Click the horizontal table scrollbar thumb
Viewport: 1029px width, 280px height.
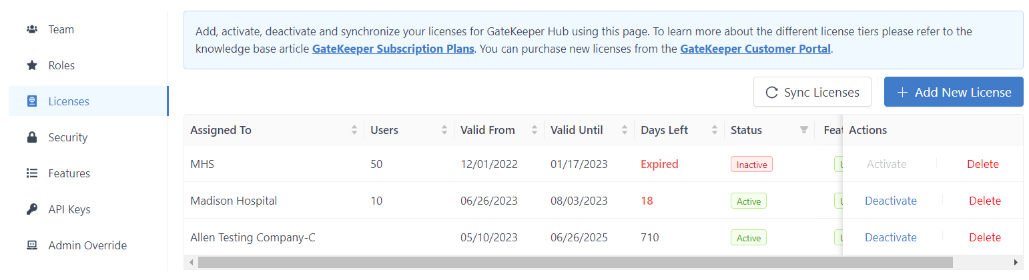click(x=574, y=263)
